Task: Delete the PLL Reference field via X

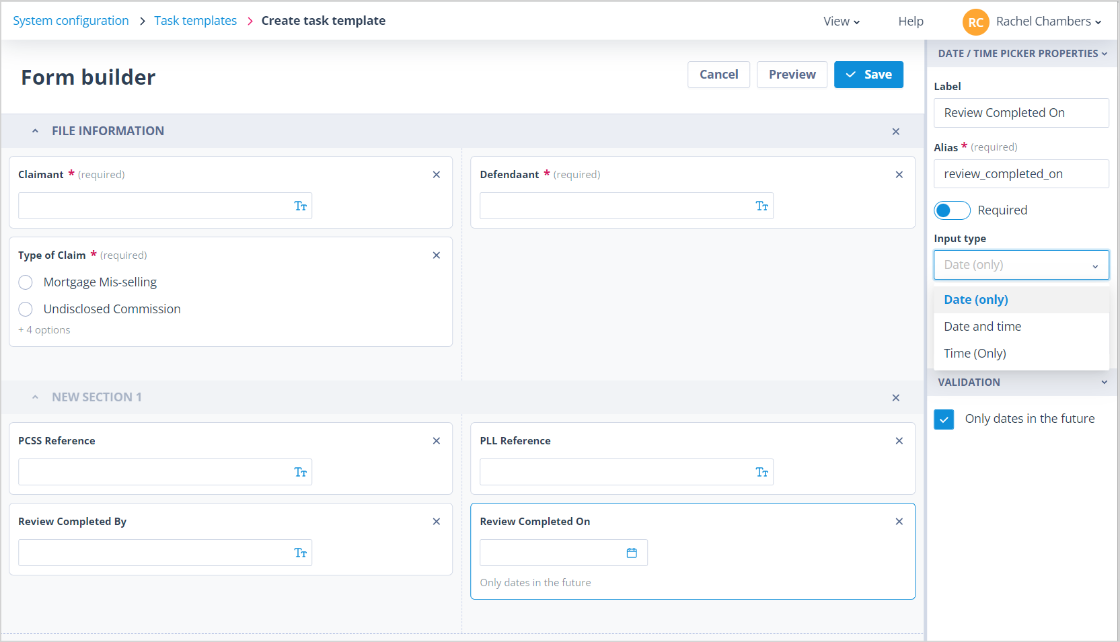Action: (899, 441)
